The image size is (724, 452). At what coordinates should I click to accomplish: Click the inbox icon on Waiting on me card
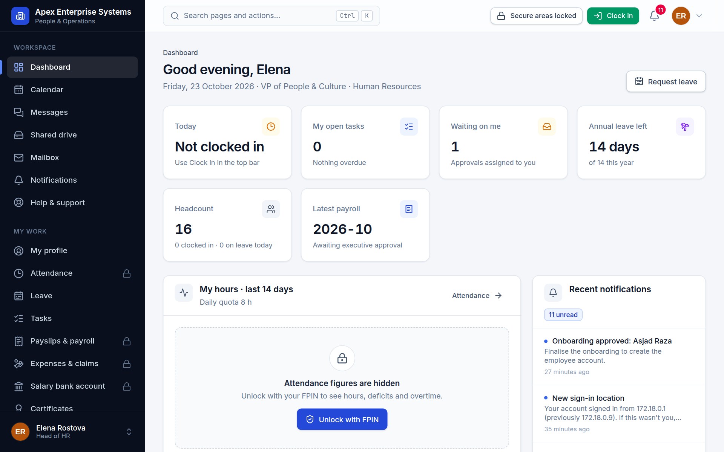point(547,127)
